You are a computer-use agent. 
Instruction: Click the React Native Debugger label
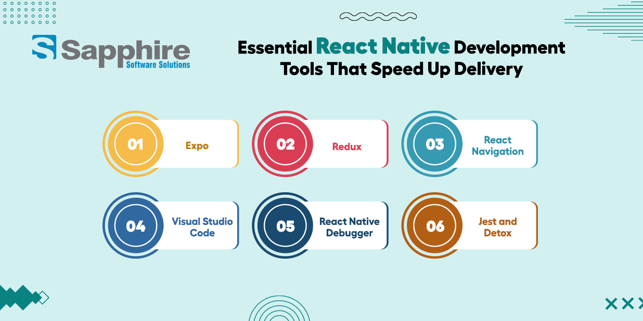tap(350, 227)
